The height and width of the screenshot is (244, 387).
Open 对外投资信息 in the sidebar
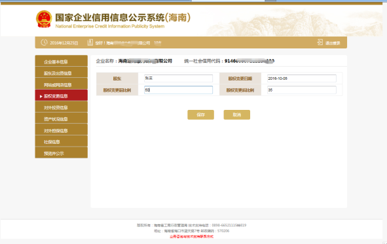point(61,107)
